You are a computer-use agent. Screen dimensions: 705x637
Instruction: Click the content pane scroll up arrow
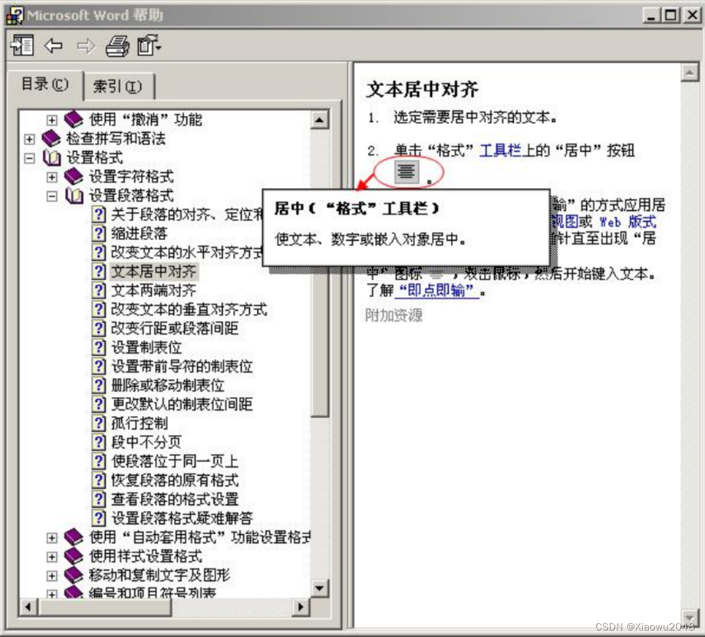(690, 73)
